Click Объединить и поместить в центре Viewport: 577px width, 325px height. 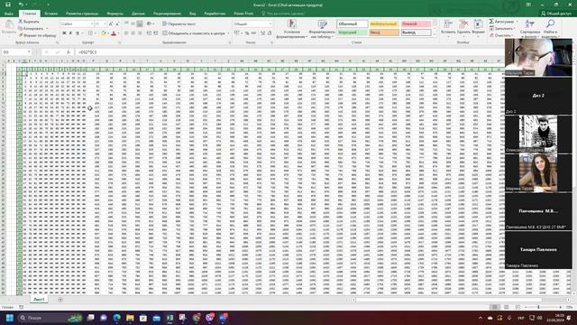pos(194,33)
